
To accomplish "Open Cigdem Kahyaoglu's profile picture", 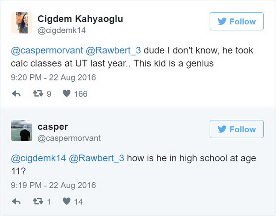I will (21, 23).
